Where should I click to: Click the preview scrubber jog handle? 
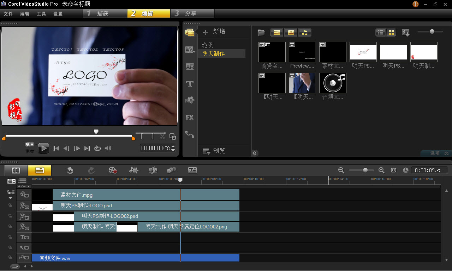point(96,132)
